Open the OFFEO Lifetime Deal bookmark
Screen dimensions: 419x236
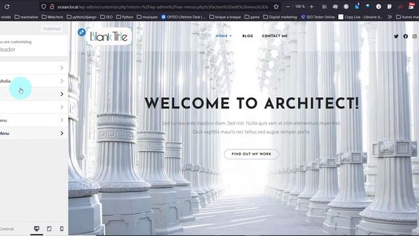coord(183,17)
